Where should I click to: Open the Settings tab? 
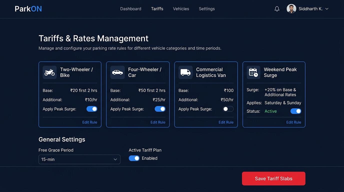point(207,9)
